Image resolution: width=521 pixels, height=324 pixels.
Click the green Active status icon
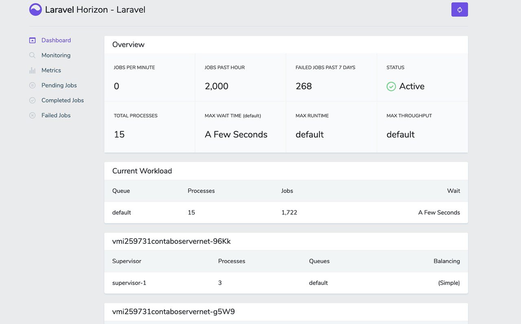point(391,86)
